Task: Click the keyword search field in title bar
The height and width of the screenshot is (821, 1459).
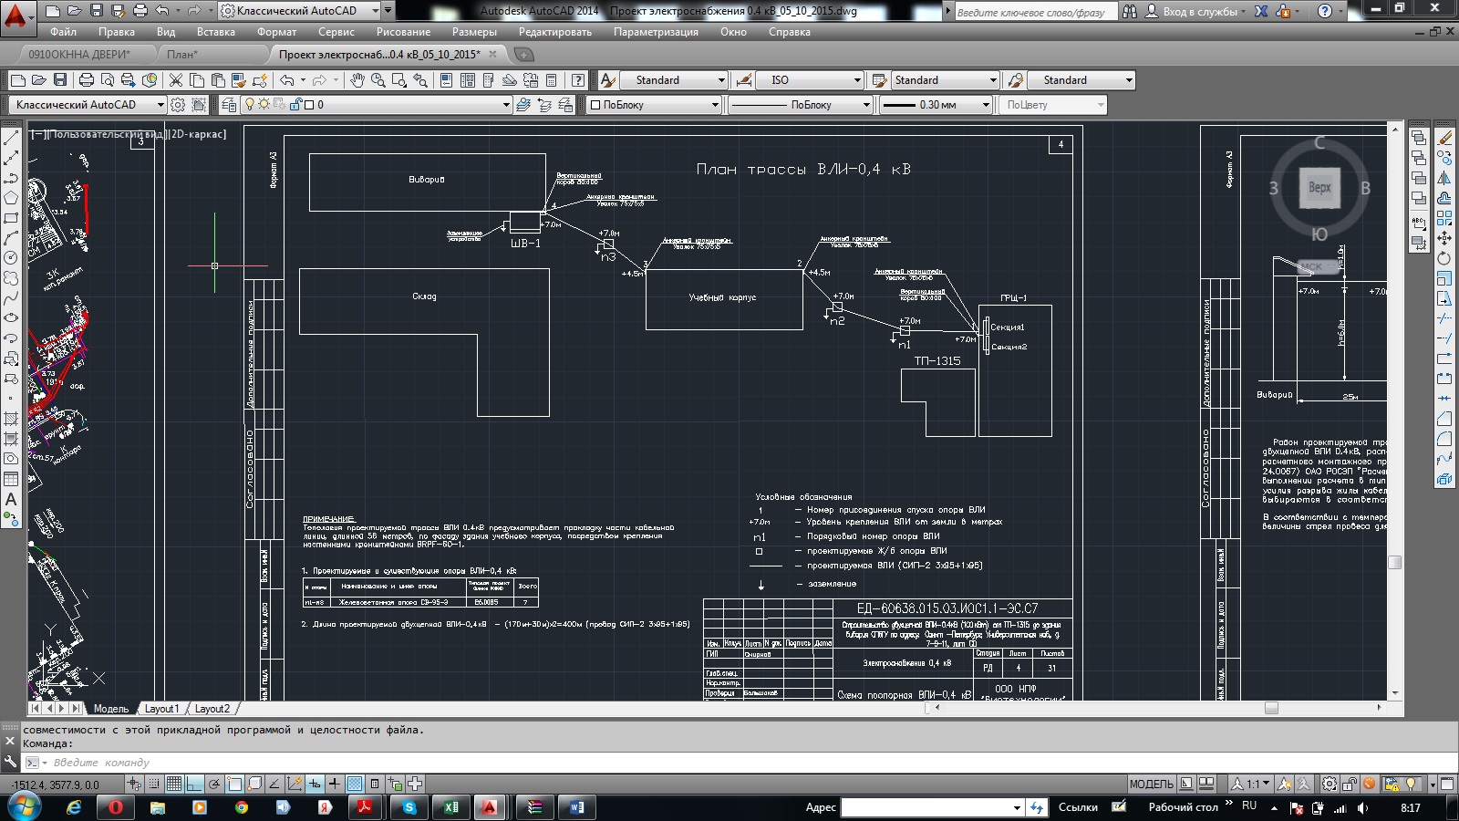Action: coord(1036,12)
